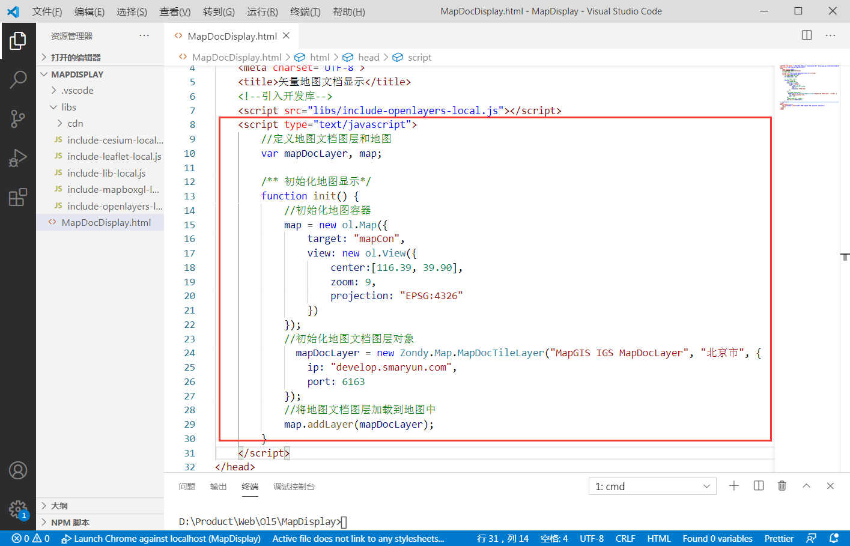Click the code minimap preview
Image resolution: width=850 pixels, height=546 pixels.
[x=809, y=87]
